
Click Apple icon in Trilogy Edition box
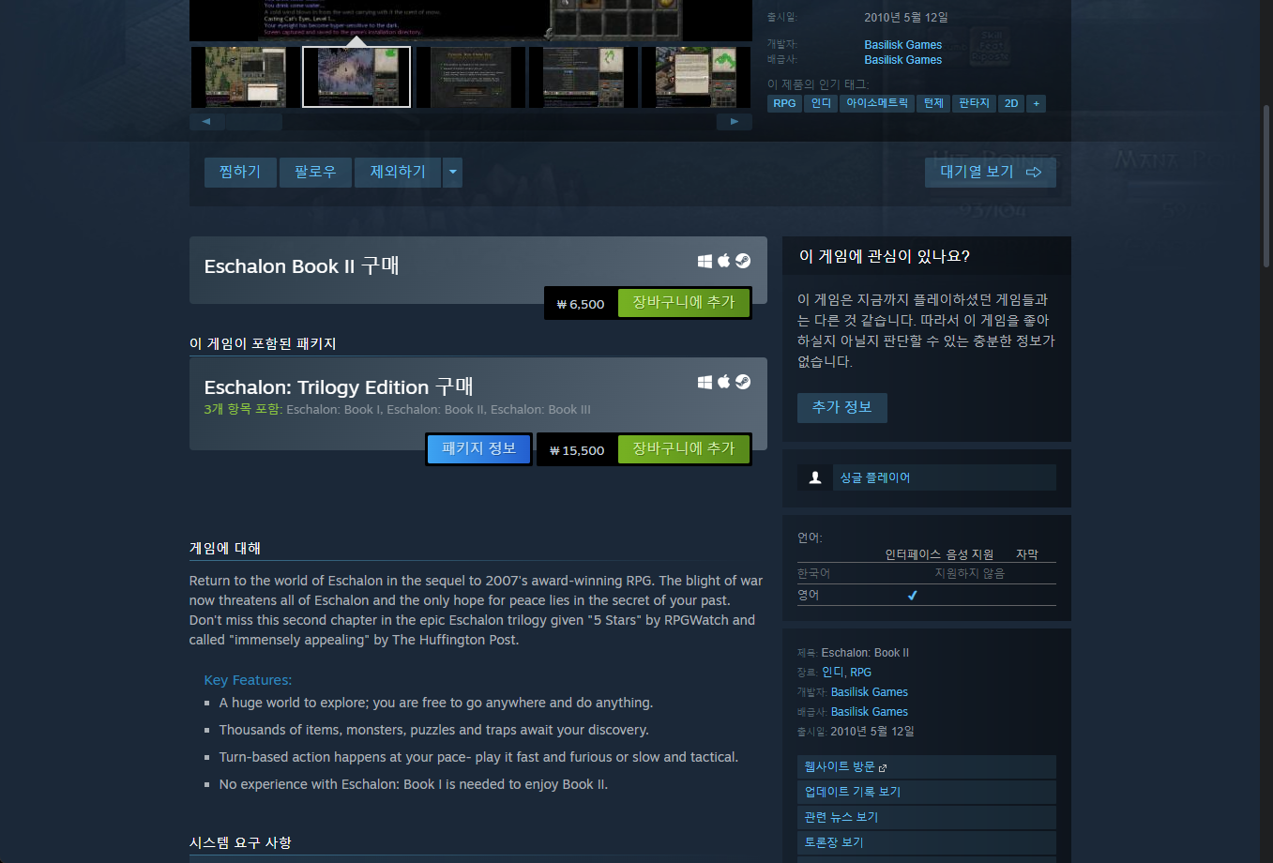point(723,382)
